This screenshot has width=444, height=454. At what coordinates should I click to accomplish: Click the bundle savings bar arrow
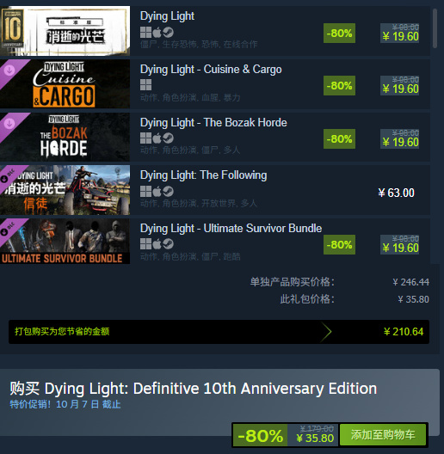point(326,332)
